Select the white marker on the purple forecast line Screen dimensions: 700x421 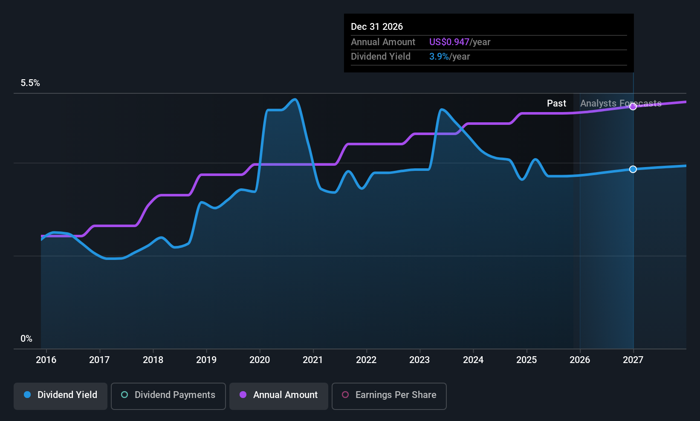(633, 106)
